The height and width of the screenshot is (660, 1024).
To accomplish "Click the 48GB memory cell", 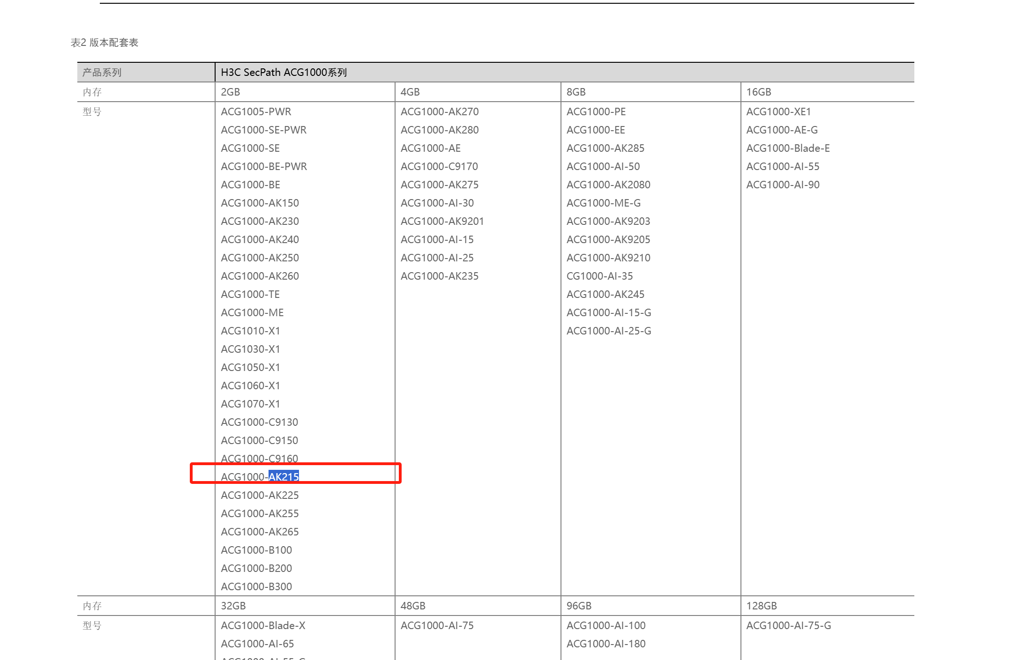I will 412,606.
